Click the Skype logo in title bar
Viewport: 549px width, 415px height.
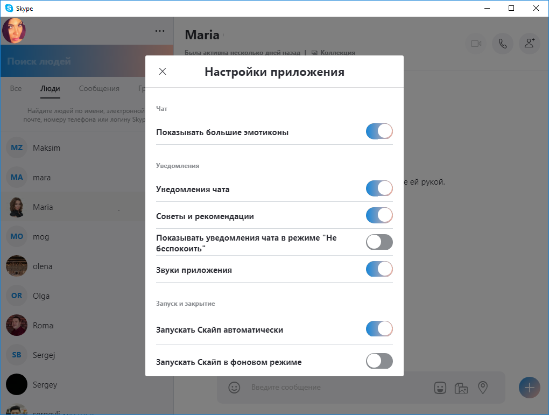coord(9,8)
